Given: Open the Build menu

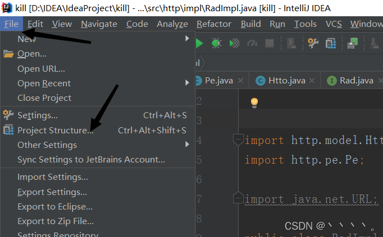Looking at the screenshot, I should tap(251, 24).
